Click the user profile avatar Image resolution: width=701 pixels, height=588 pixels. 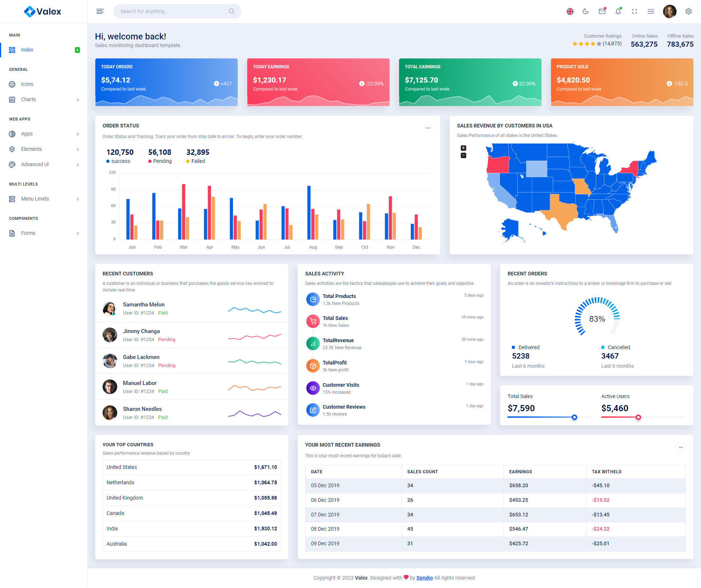coord(670,11)
